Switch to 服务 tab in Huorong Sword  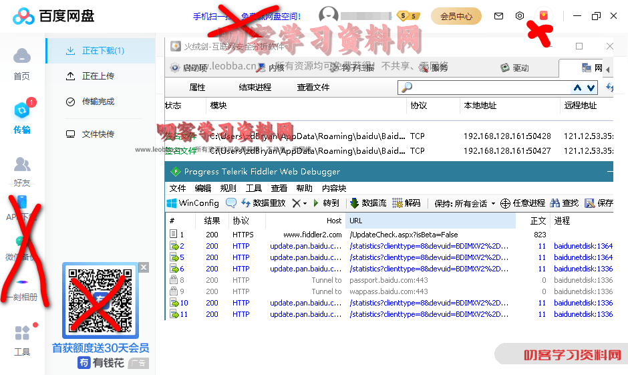[434, 68]
